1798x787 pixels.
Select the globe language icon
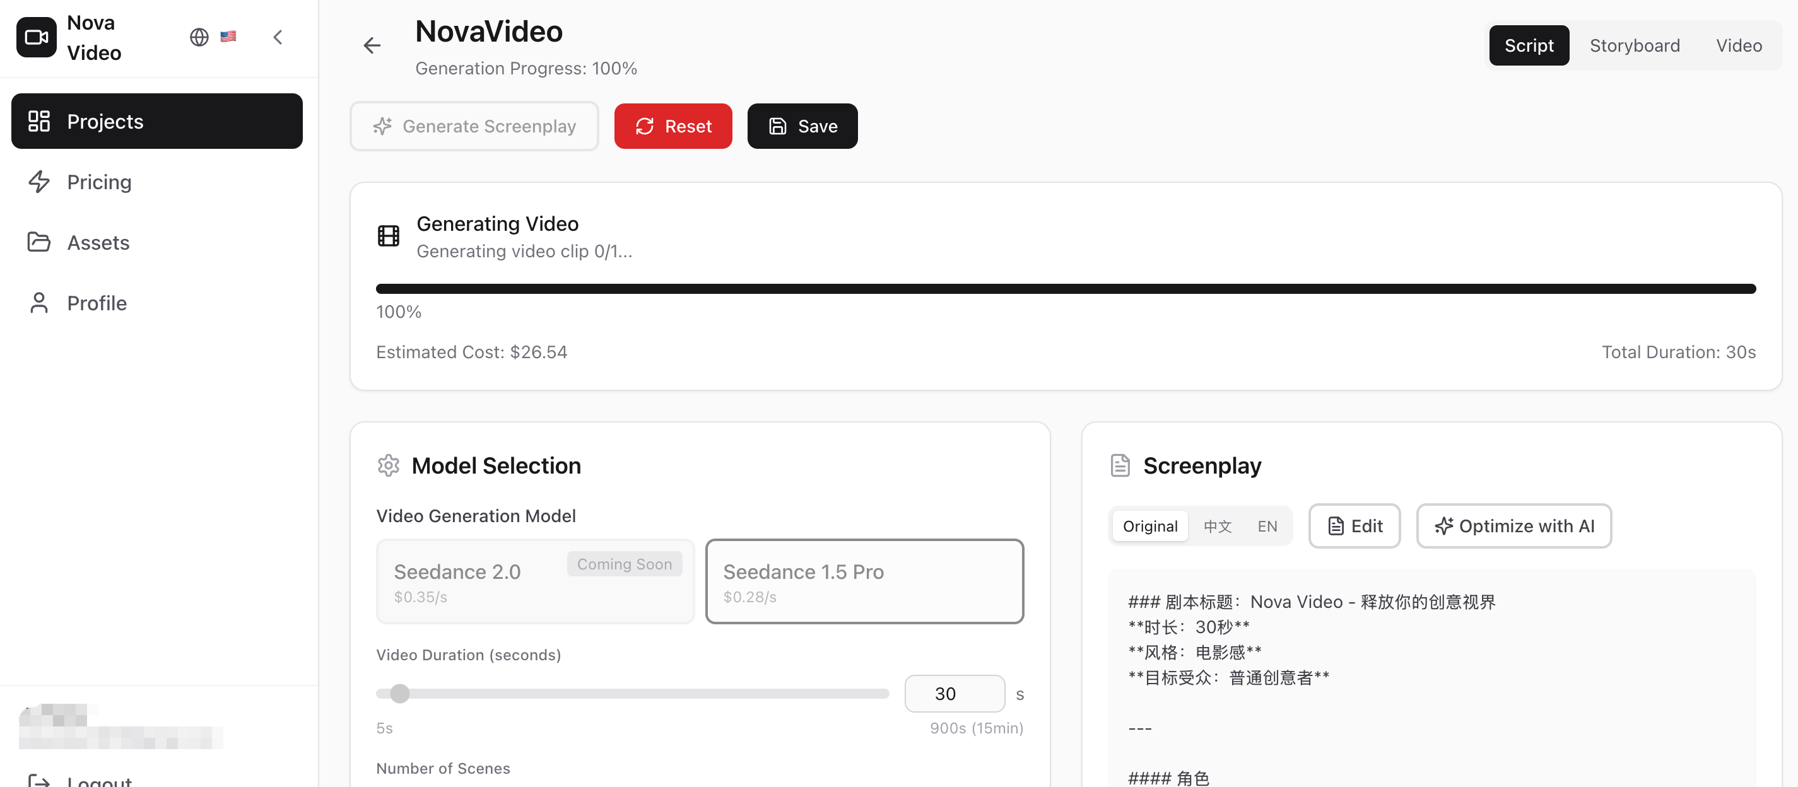tap(198, 37)
